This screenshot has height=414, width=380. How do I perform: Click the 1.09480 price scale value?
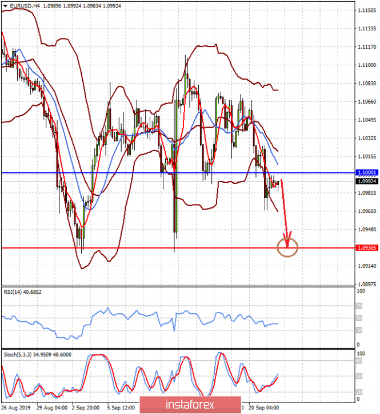pos(367,230)
